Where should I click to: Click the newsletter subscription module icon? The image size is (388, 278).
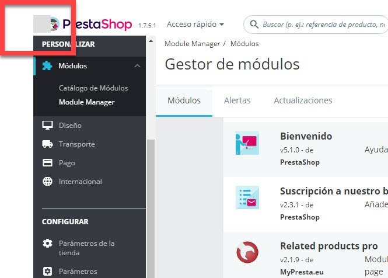click(x=247, y=197)
